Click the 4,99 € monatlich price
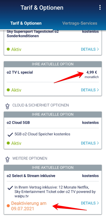The height and width of the screenshot is (217, 106). 92,74
